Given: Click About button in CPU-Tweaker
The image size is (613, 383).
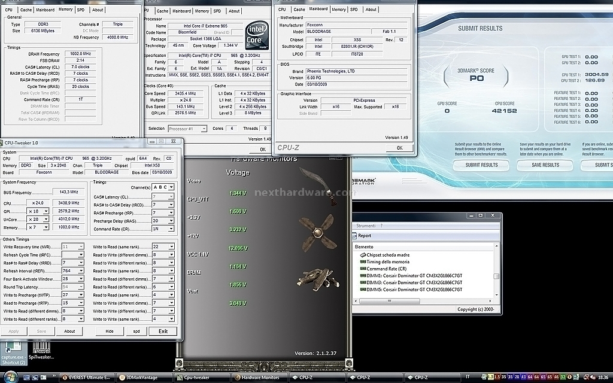Looking at the screenshot, I should pyautogui.click(x=69, y=331).
